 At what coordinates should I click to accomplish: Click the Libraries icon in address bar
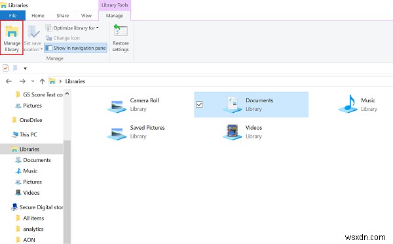click(52, 81)
